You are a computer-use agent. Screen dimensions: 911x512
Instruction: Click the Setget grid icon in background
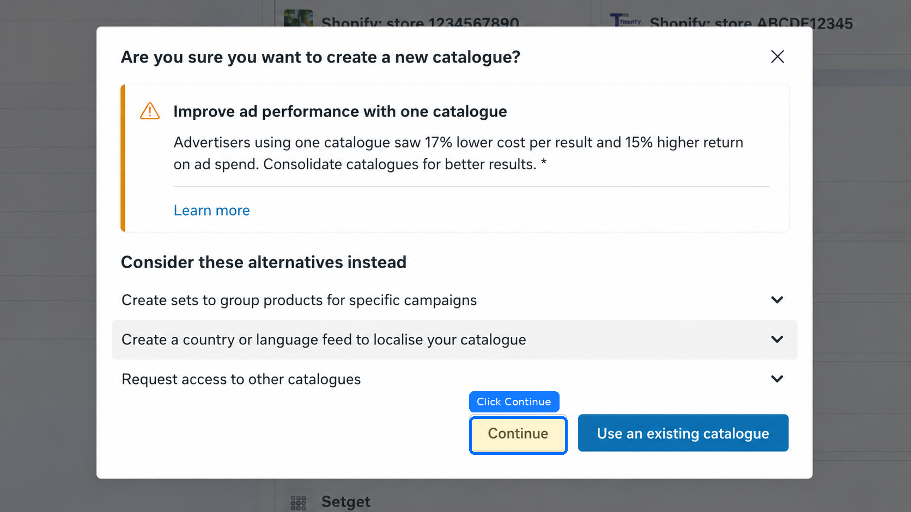(x=298, y=503)
